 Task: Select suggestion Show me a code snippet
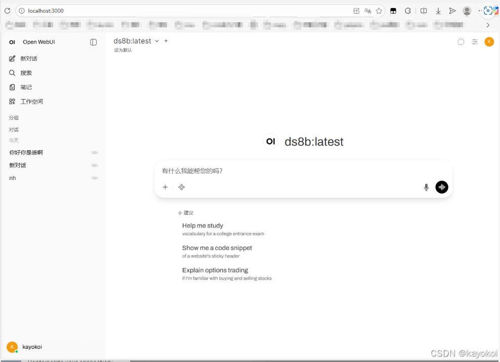click(x=217, y=251)
